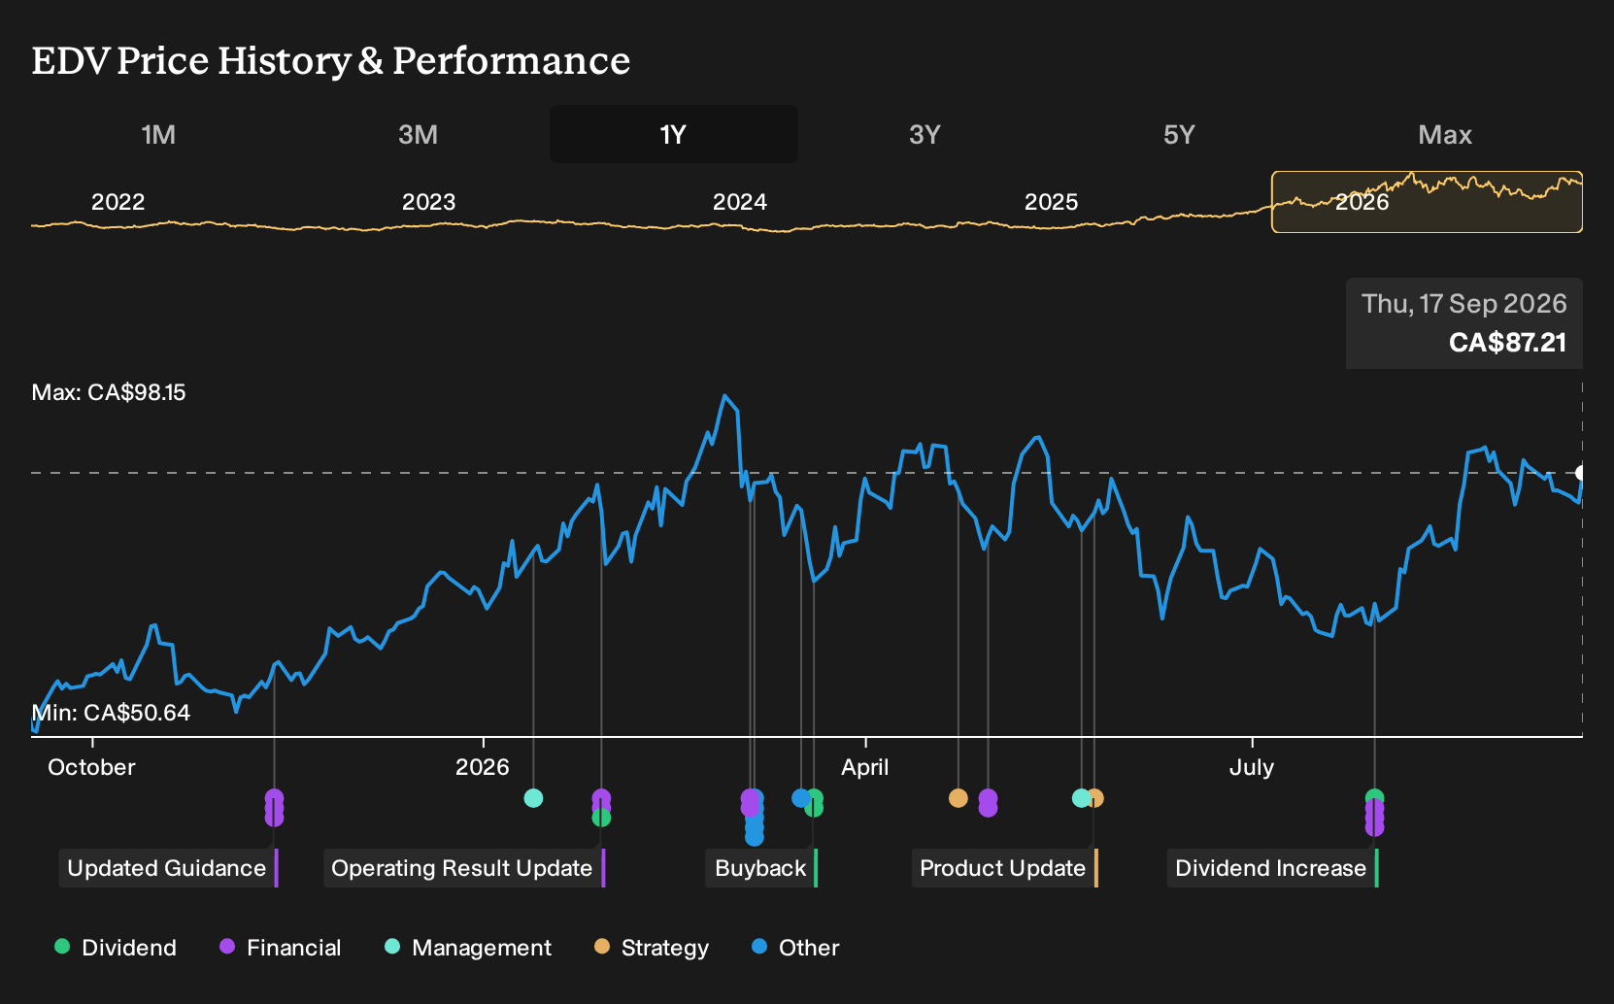Select the teal management dot after 2026 label
Screen dimensions: 1614x1004
[533, 798]
